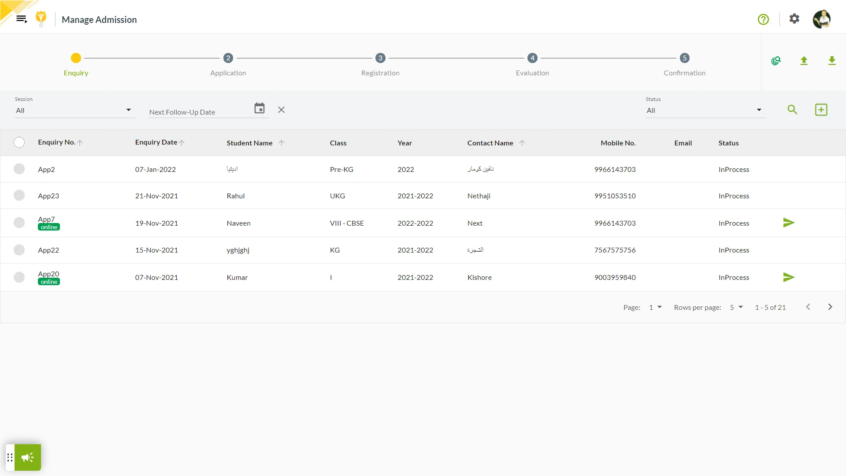Click the date 07-Jan-2022

click(156, 169)
